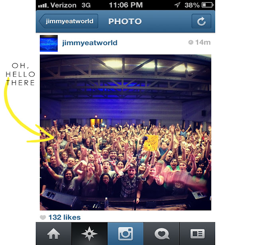The height and width of the screenshot is (245, 255).
Task: Go back to jimmyeatworld profile
Action: pos(69,21)
